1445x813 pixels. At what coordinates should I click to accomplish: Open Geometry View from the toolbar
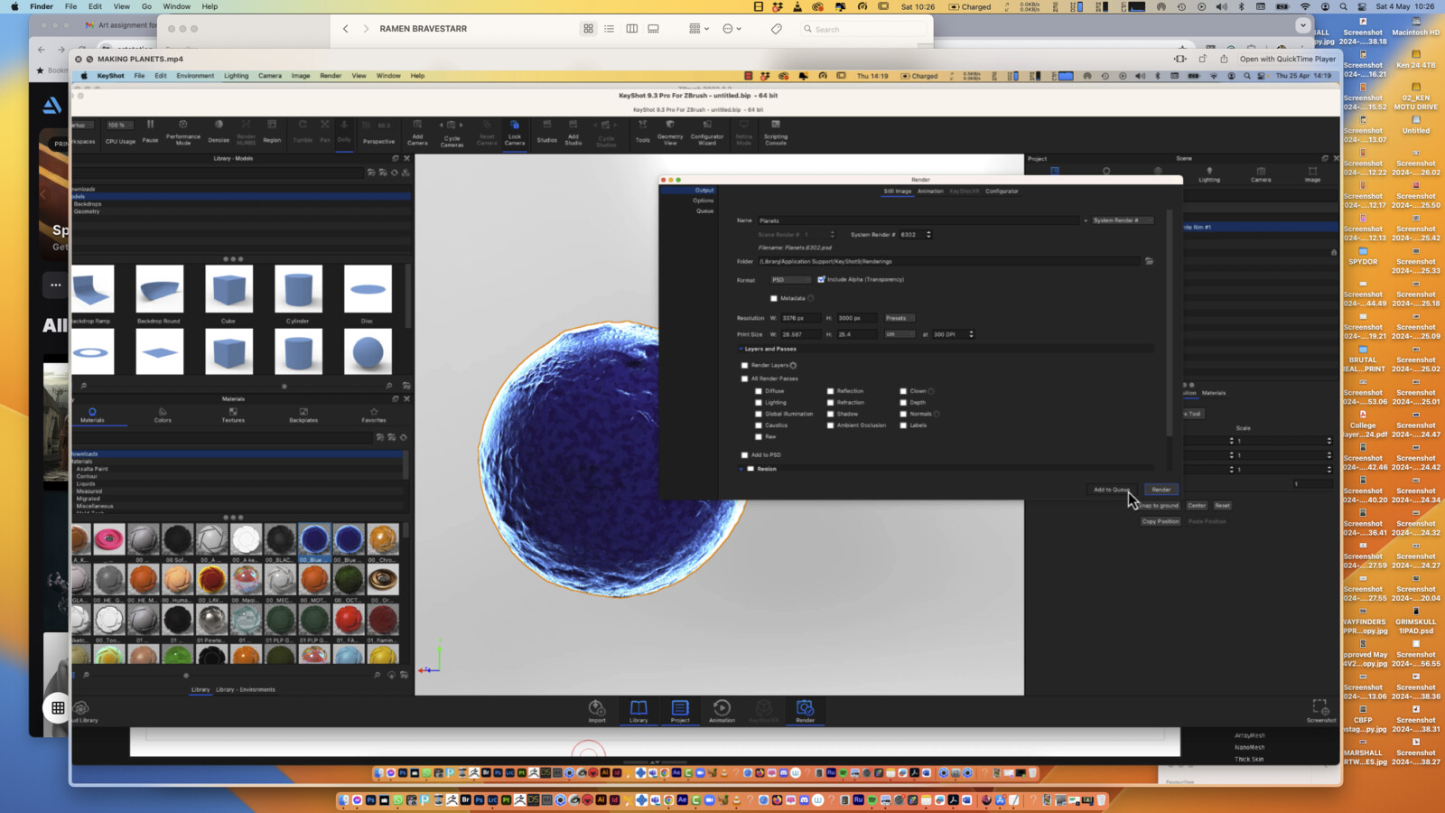coord(670,132)
